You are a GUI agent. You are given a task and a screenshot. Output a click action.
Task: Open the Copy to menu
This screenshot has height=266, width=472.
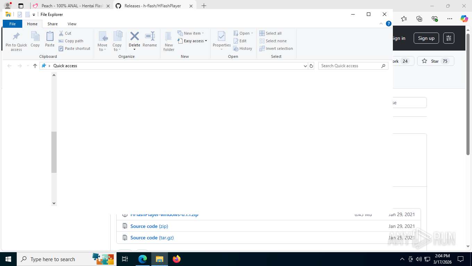coord(117,41)
